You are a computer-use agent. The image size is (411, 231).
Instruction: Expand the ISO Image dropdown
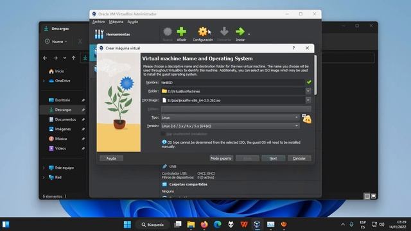point(308,100)
